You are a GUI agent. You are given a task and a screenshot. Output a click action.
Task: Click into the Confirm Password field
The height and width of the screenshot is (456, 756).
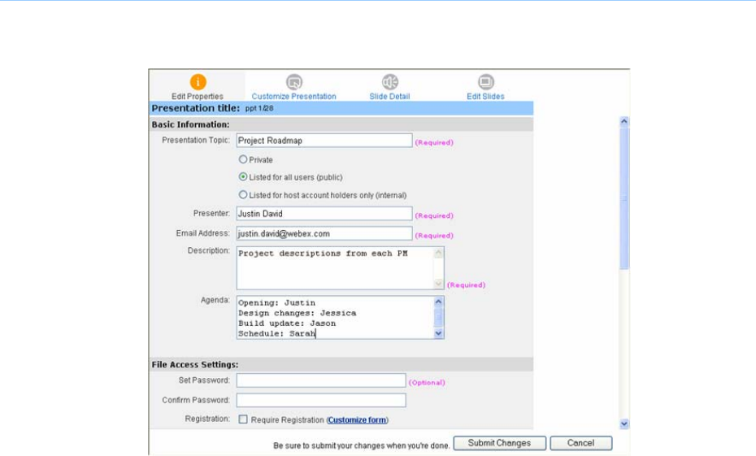click(321, 400)
